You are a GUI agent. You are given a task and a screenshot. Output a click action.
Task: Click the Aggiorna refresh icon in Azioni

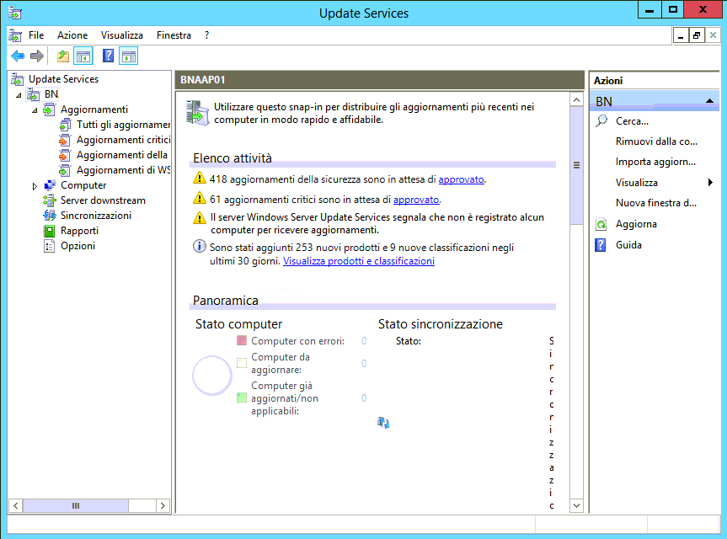click(x=601, y=225)
